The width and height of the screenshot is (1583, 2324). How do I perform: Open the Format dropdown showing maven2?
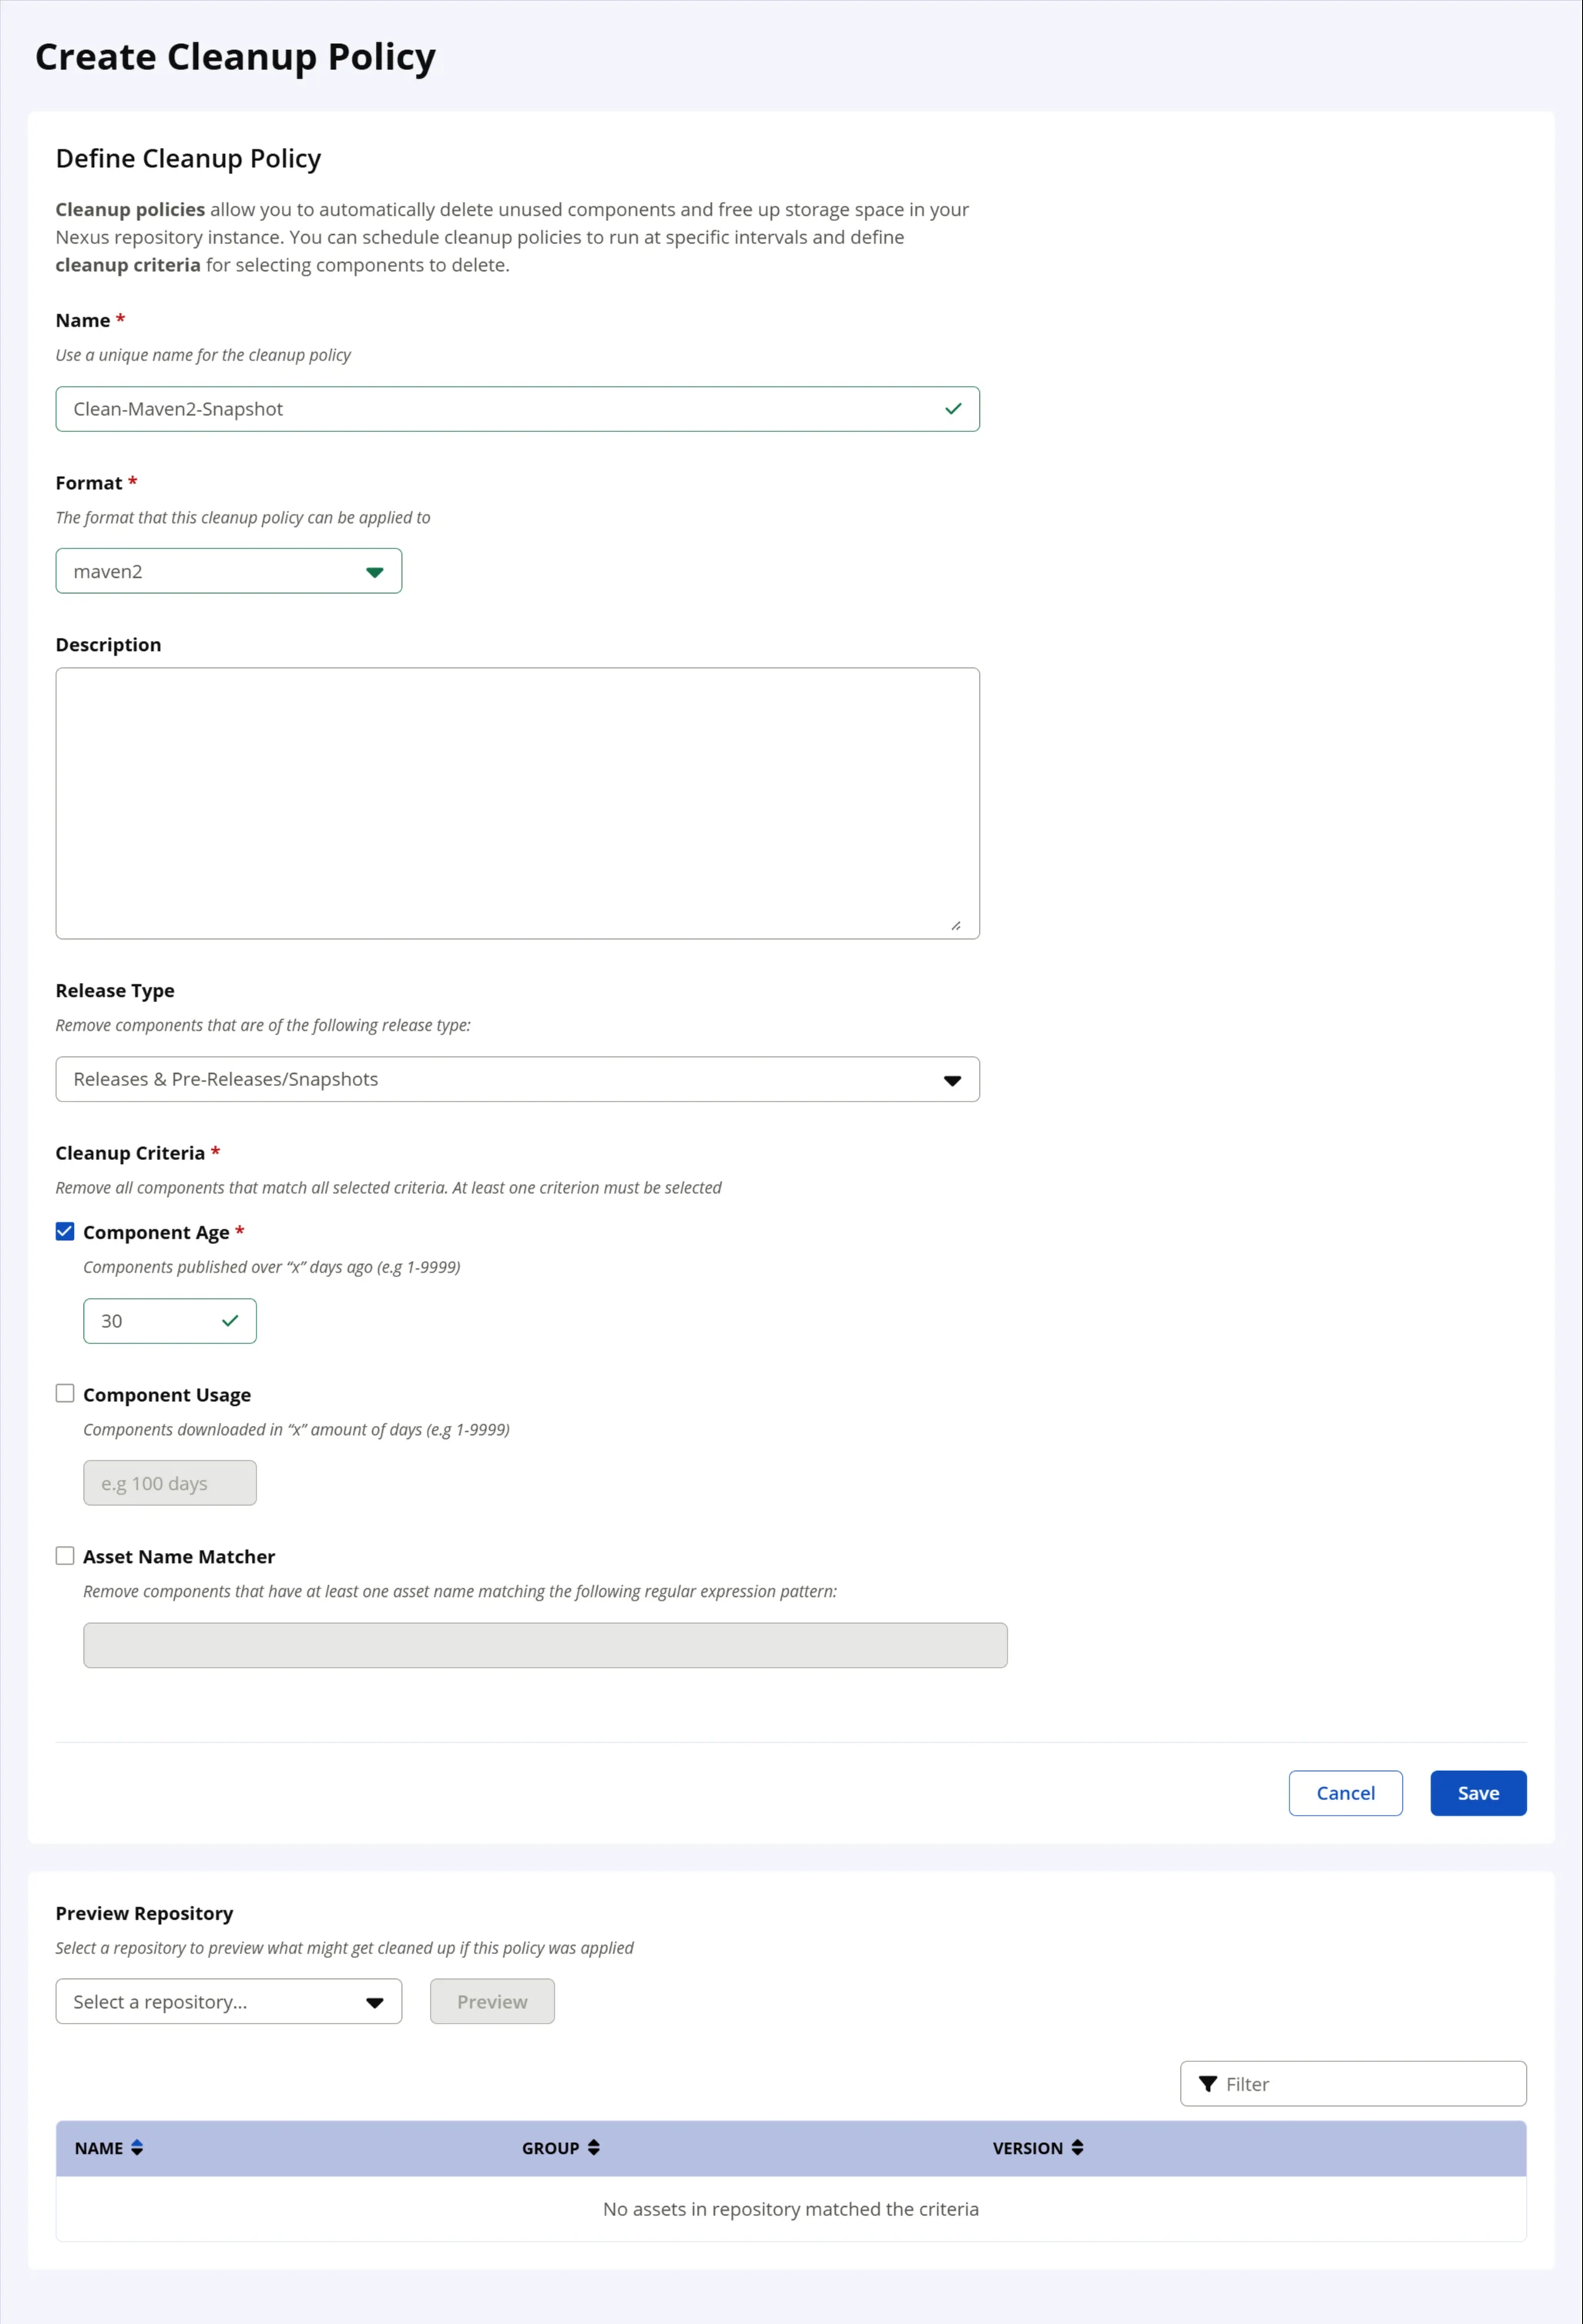229,571
